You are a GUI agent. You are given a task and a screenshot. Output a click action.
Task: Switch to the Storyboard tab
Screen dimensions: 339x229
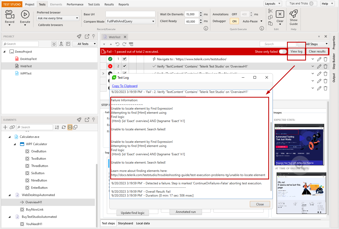point(126,223)
